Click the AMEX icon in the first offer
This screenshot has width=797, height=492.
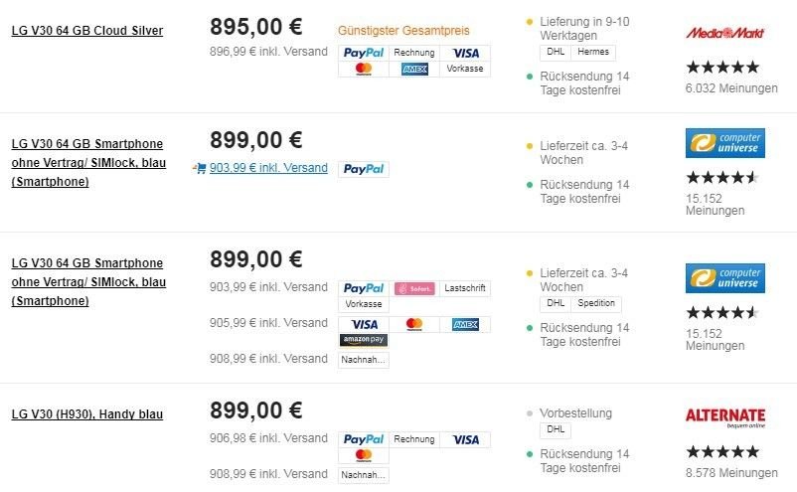tap(414, 69)
